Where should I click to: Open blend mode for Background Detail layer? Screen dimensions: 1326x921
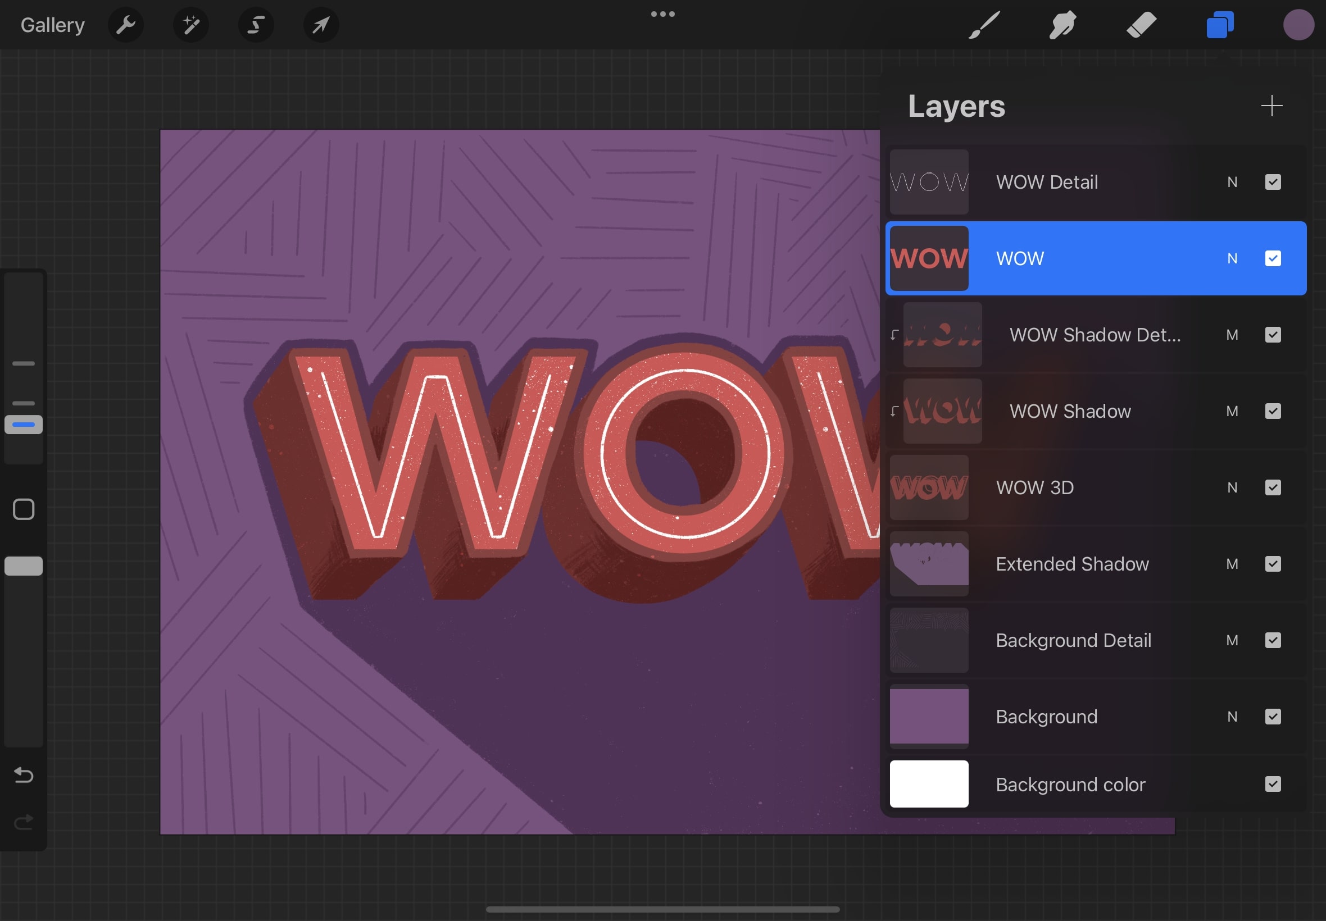tap(1233, 640)
